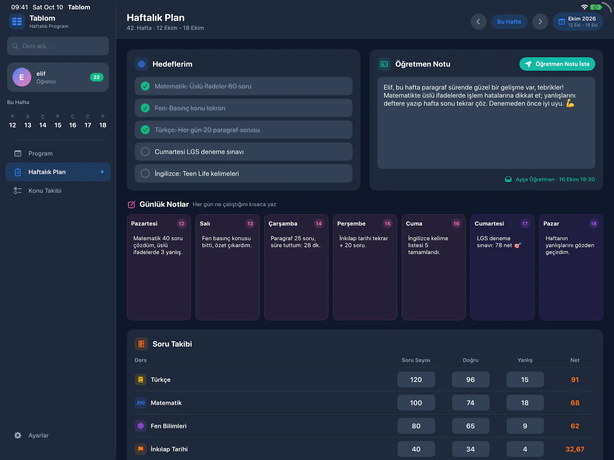Click the battery status icon
Screen dimensions: 614x460
(596, 7)
